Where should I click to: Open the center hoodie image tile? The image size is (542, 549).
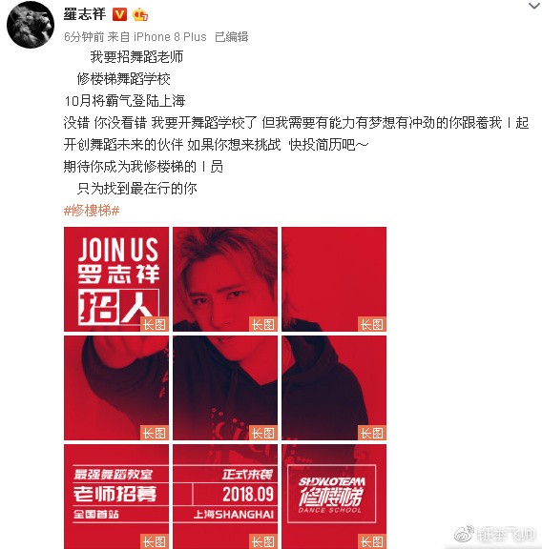tap(225, 388)
